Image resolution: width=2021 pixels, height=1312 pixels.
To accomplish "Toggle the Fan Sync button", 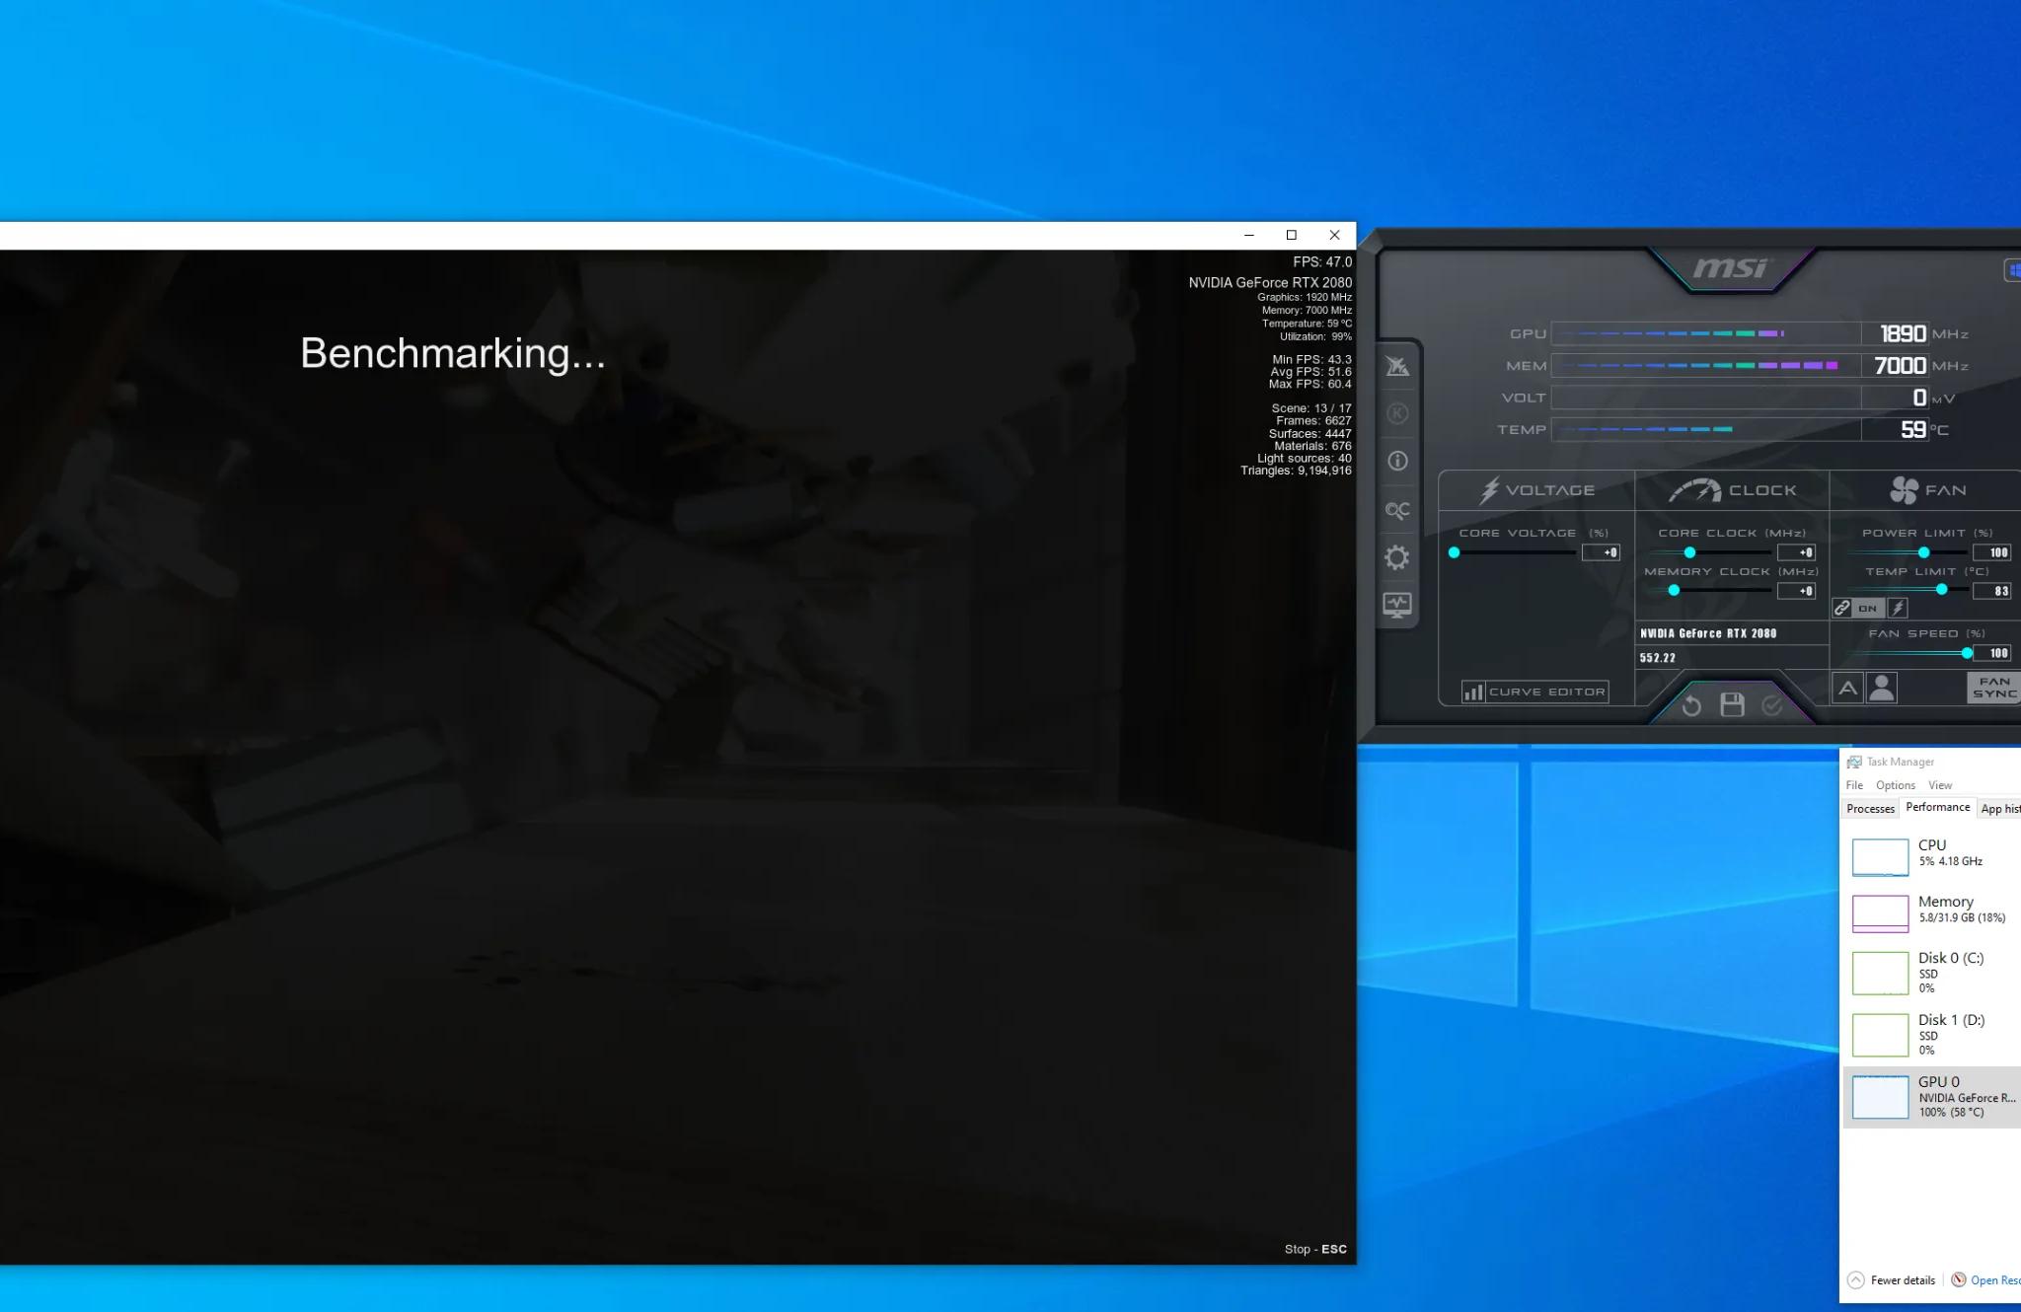I will (x=1992, y=688).
